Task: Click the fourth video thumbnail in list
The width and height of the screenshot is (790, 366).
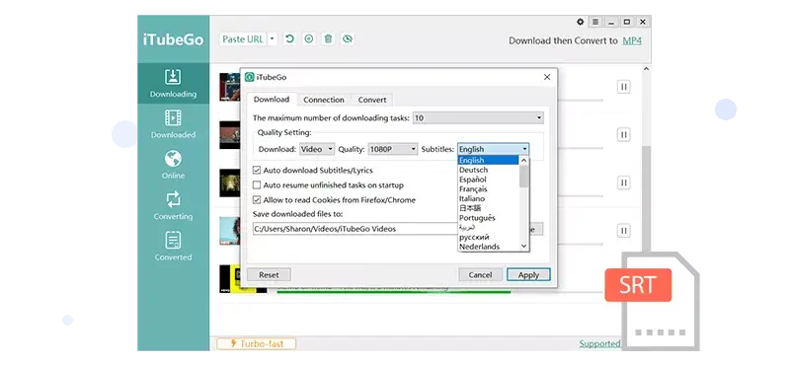Action: tap(230, 231)
